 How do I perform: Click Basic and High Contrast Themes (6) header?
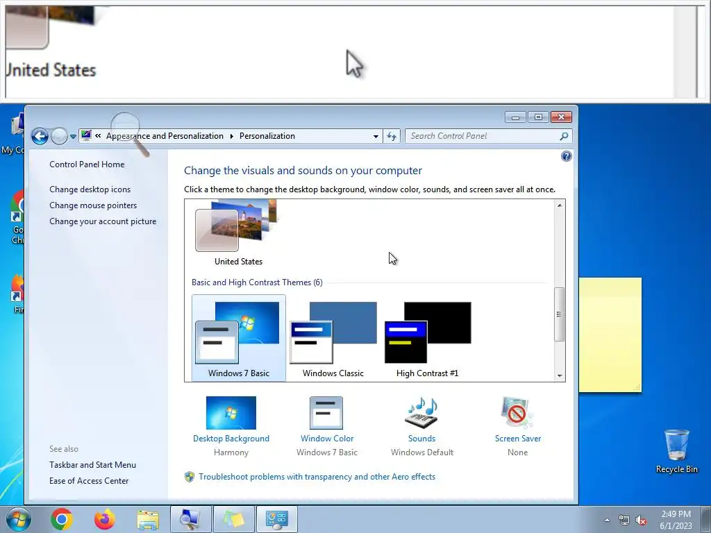(257, 282)
